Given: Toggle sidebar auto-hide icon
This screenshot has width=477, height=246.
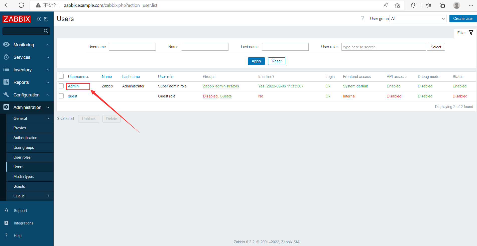Looking at the screenshot, I should point(46,19).
